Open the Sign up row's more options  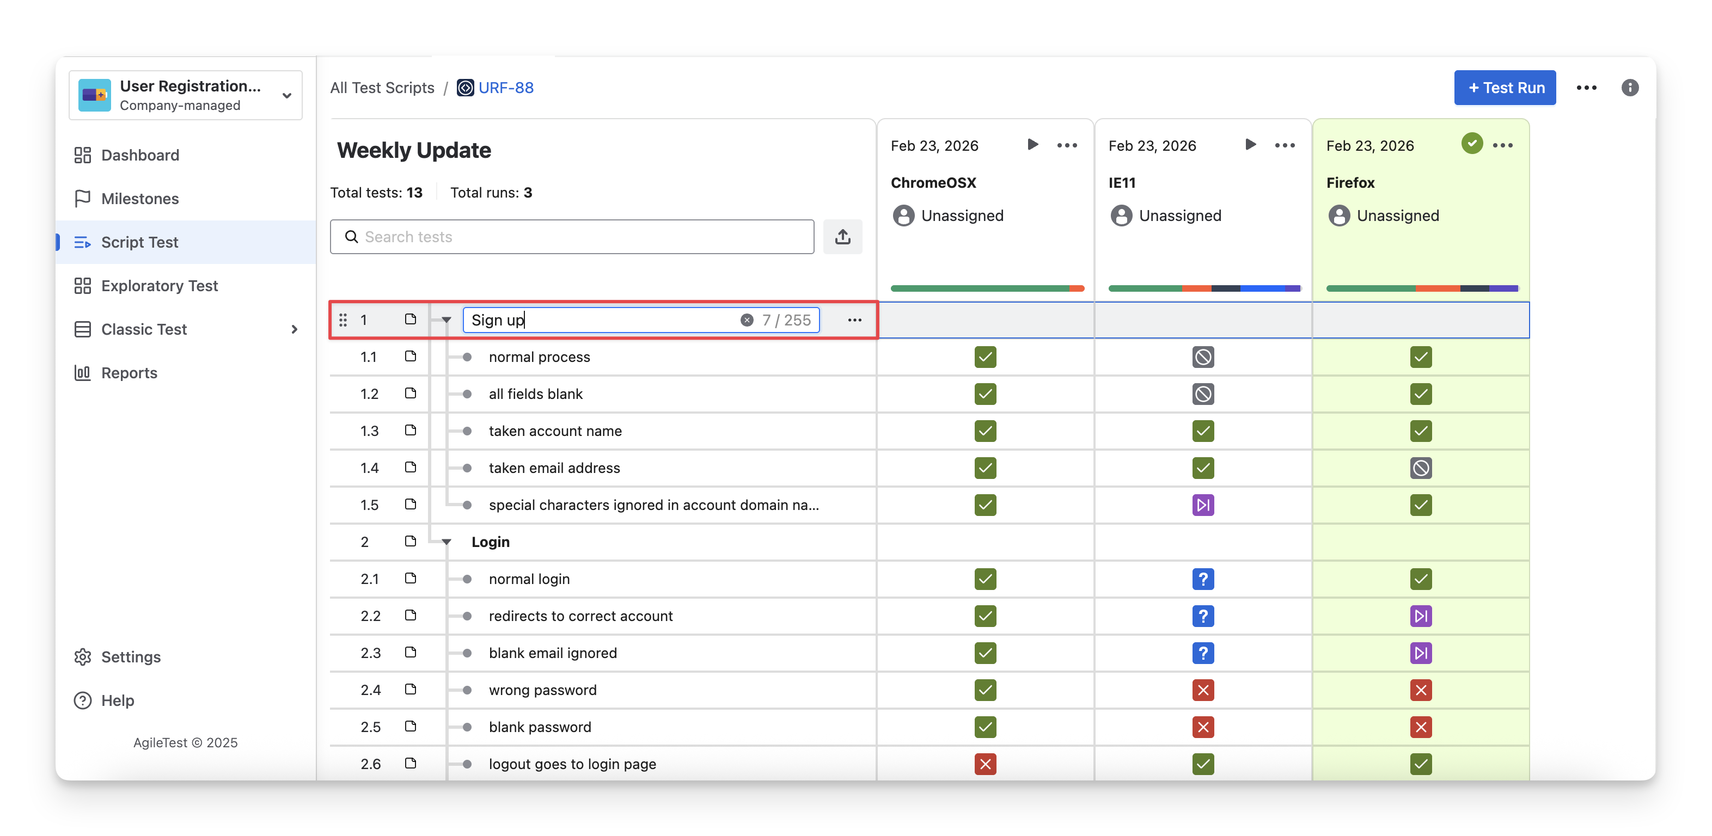click(x=854, y=320)
